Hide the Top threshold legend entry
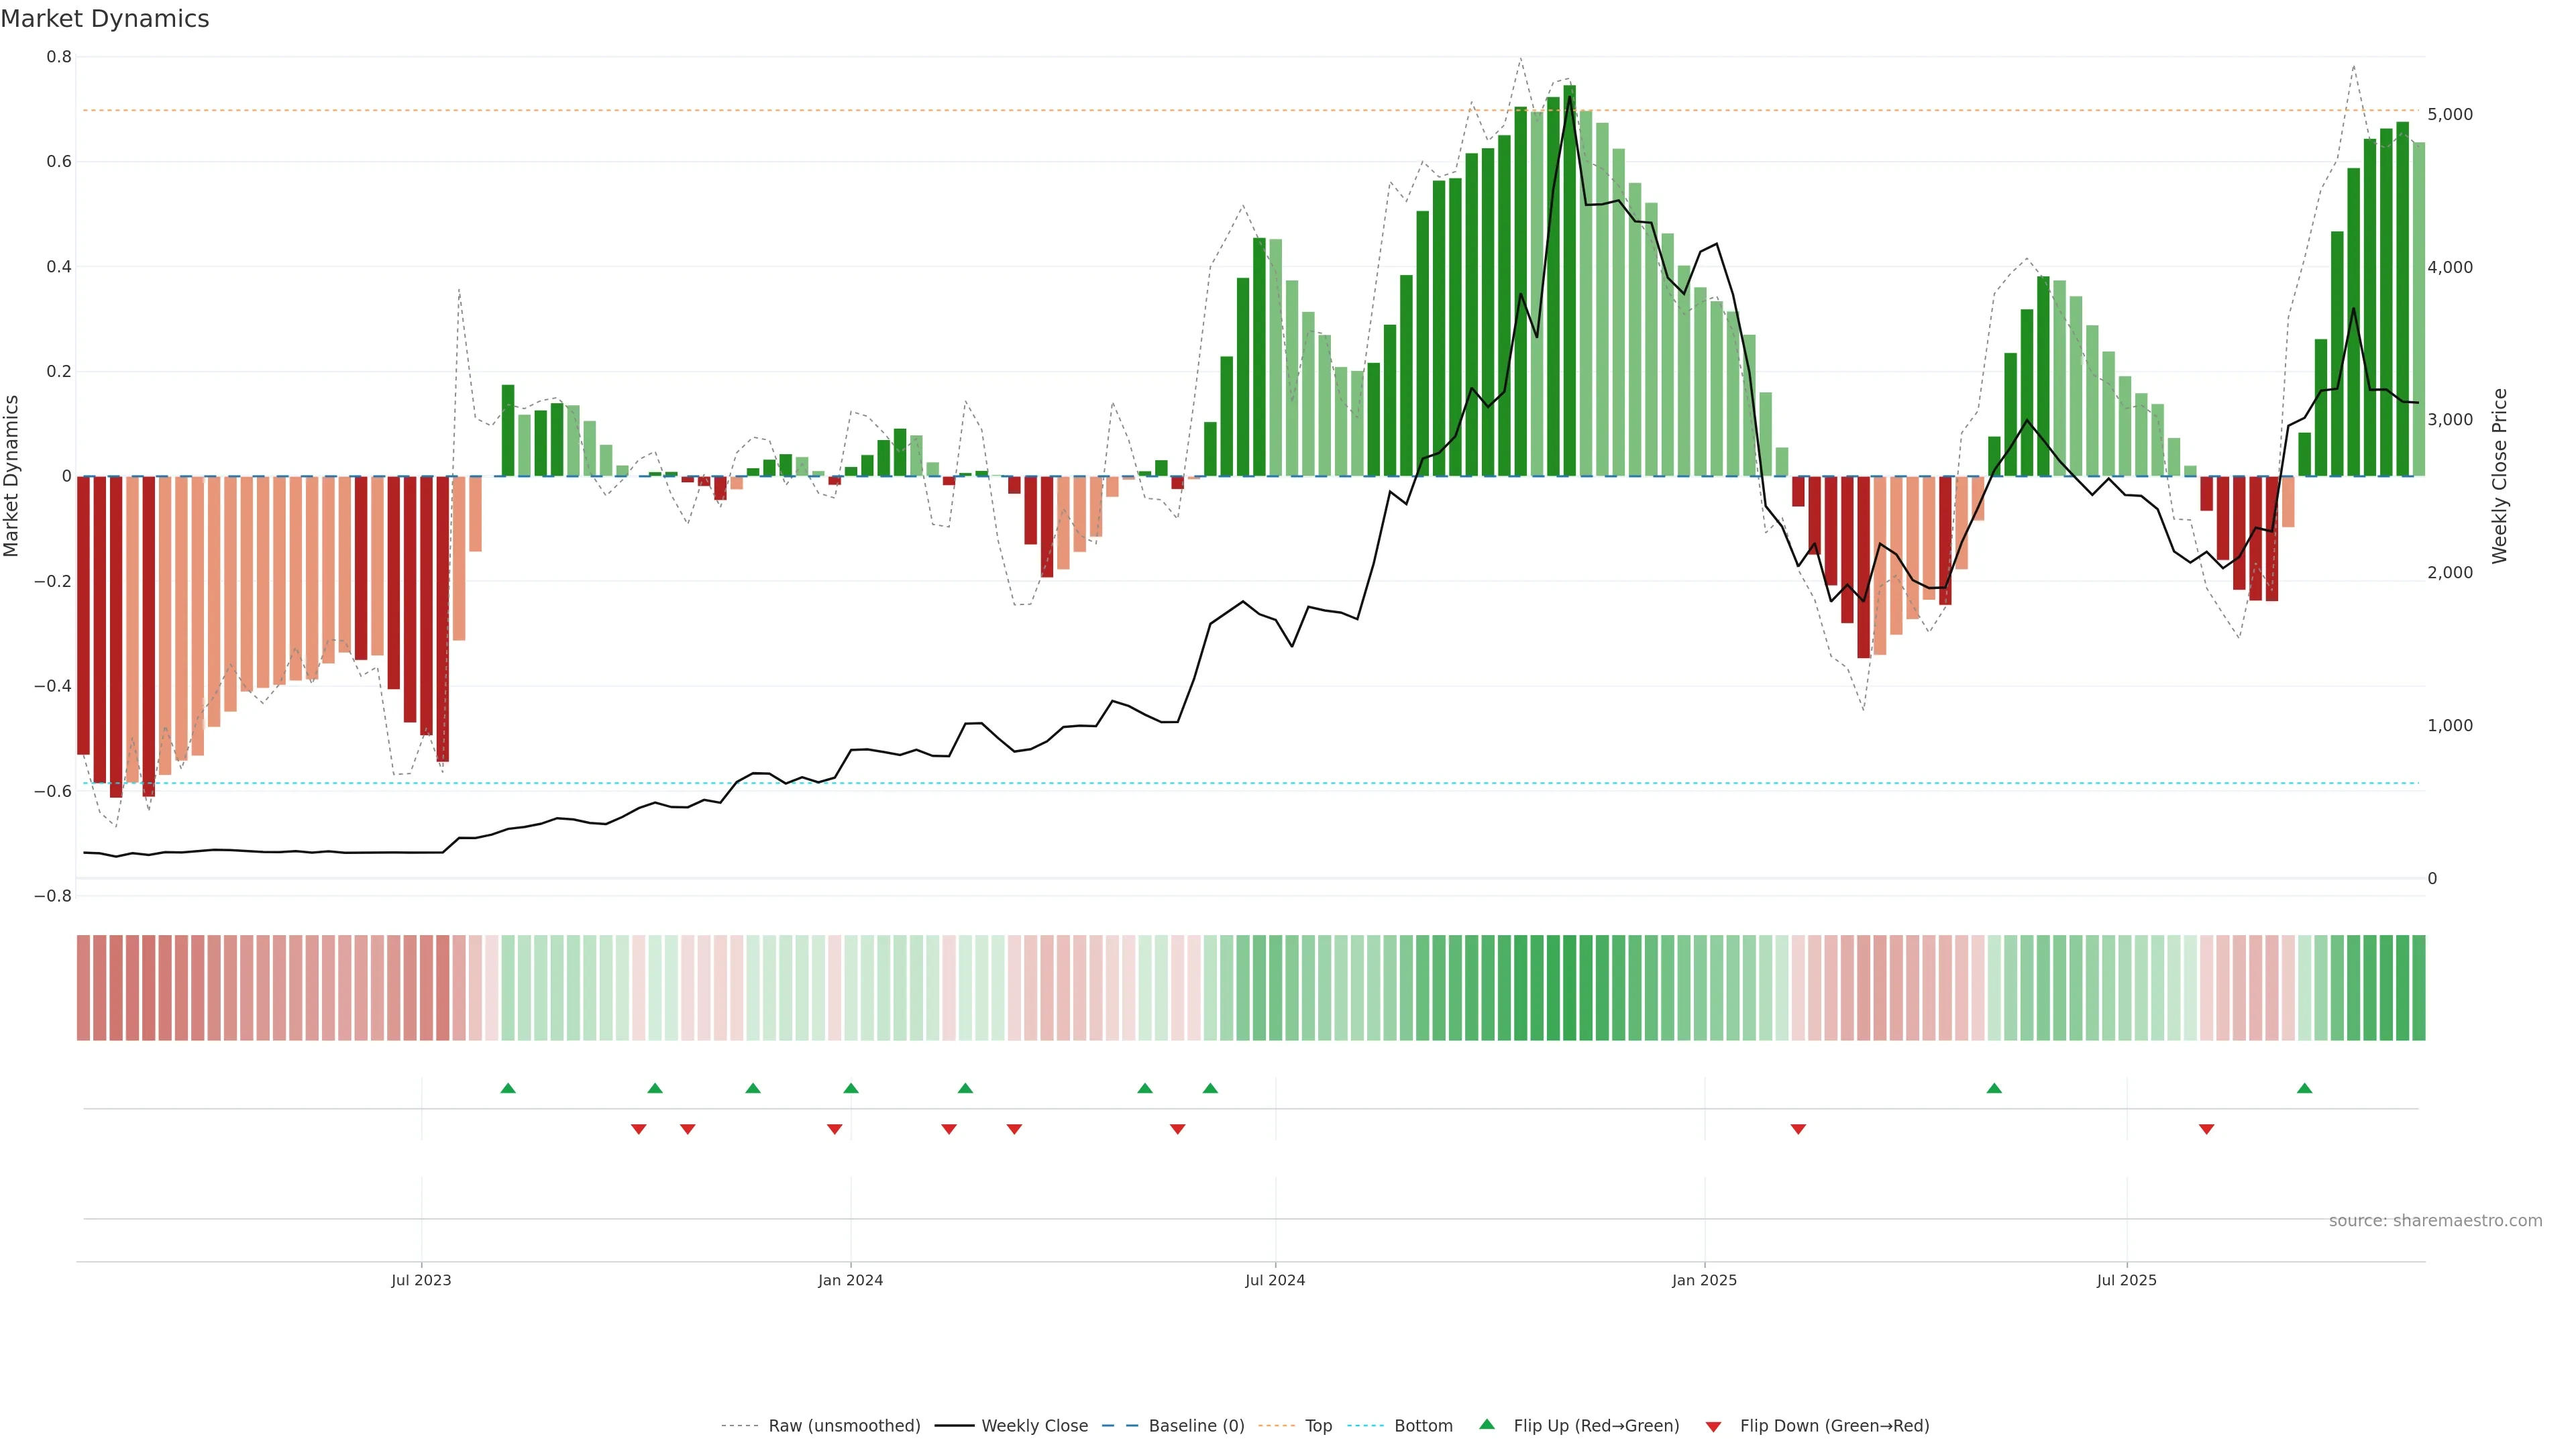Image resolution: width=2576 pixels, height=1449 pixels. pyautogui.click(x=1318, y=1426)
